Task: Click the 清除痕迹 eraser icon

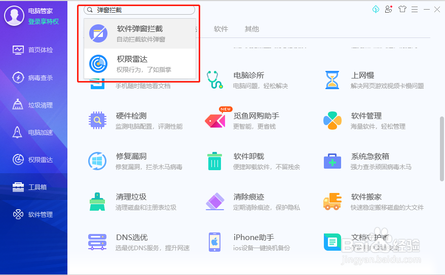Action: (215, 202)
